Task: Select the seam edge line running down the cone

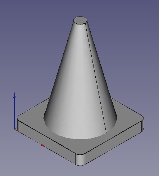Action: pos(96,78)
